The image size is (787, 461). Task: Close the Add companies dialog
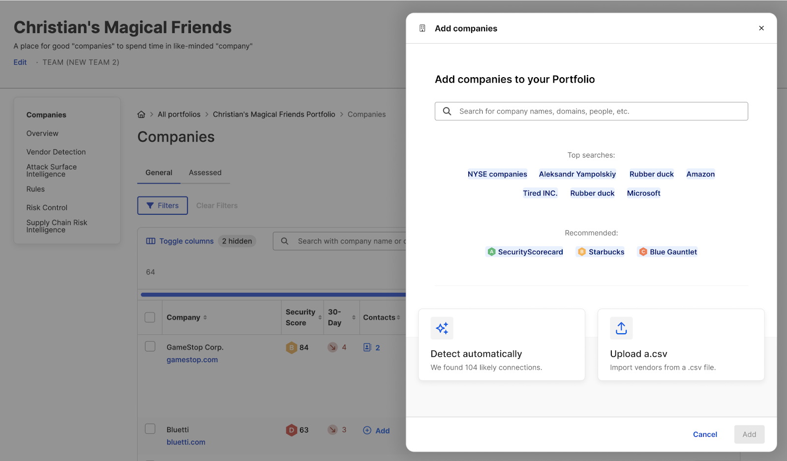point(761,28)
